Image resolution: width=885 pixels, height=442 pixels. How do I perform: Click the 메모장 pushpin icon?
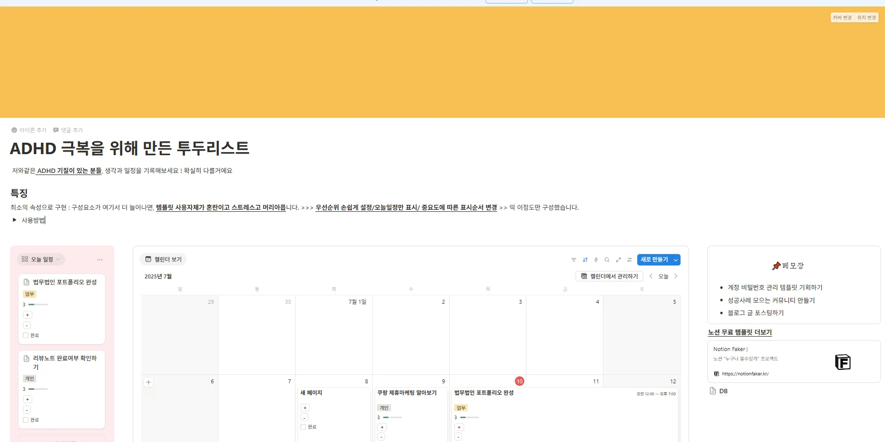coord(776,266)
